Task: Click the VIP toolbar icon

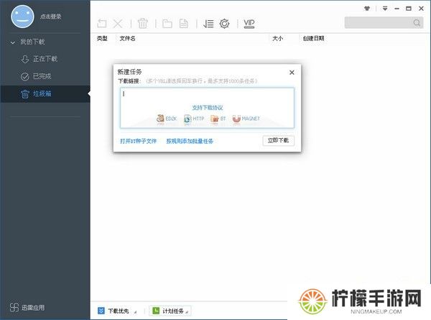Action: point(249,24)
